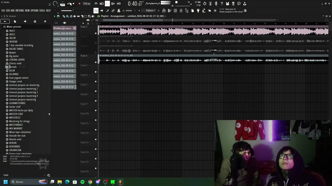Select the browser favorites star tab
The height and width of the screenshot is (186, 332).
(x=45, y=21)
